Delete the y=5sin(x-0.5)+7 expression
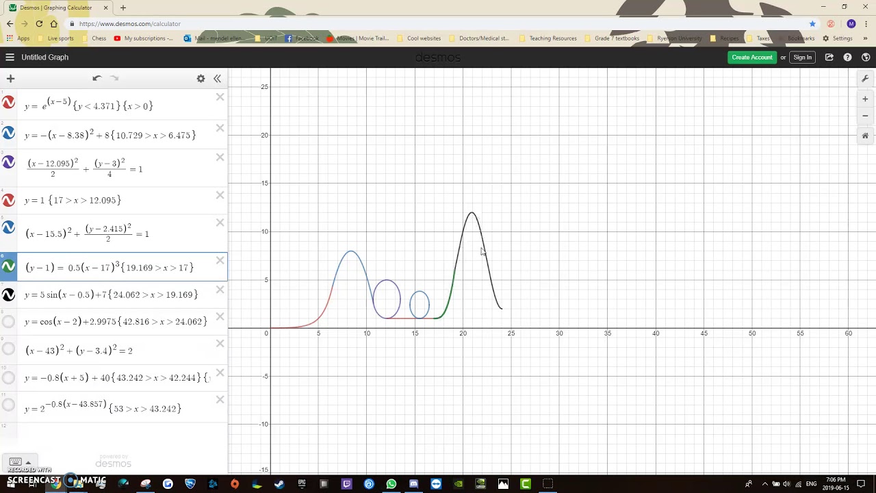Viewport: 876px width, 493px height. [x=220, y=290]
